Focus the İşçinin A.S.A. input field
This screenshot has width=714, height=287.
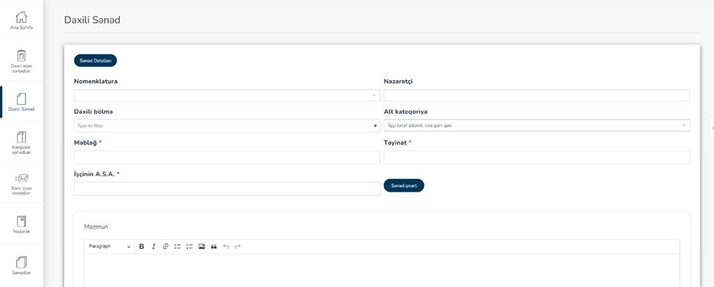227,188
